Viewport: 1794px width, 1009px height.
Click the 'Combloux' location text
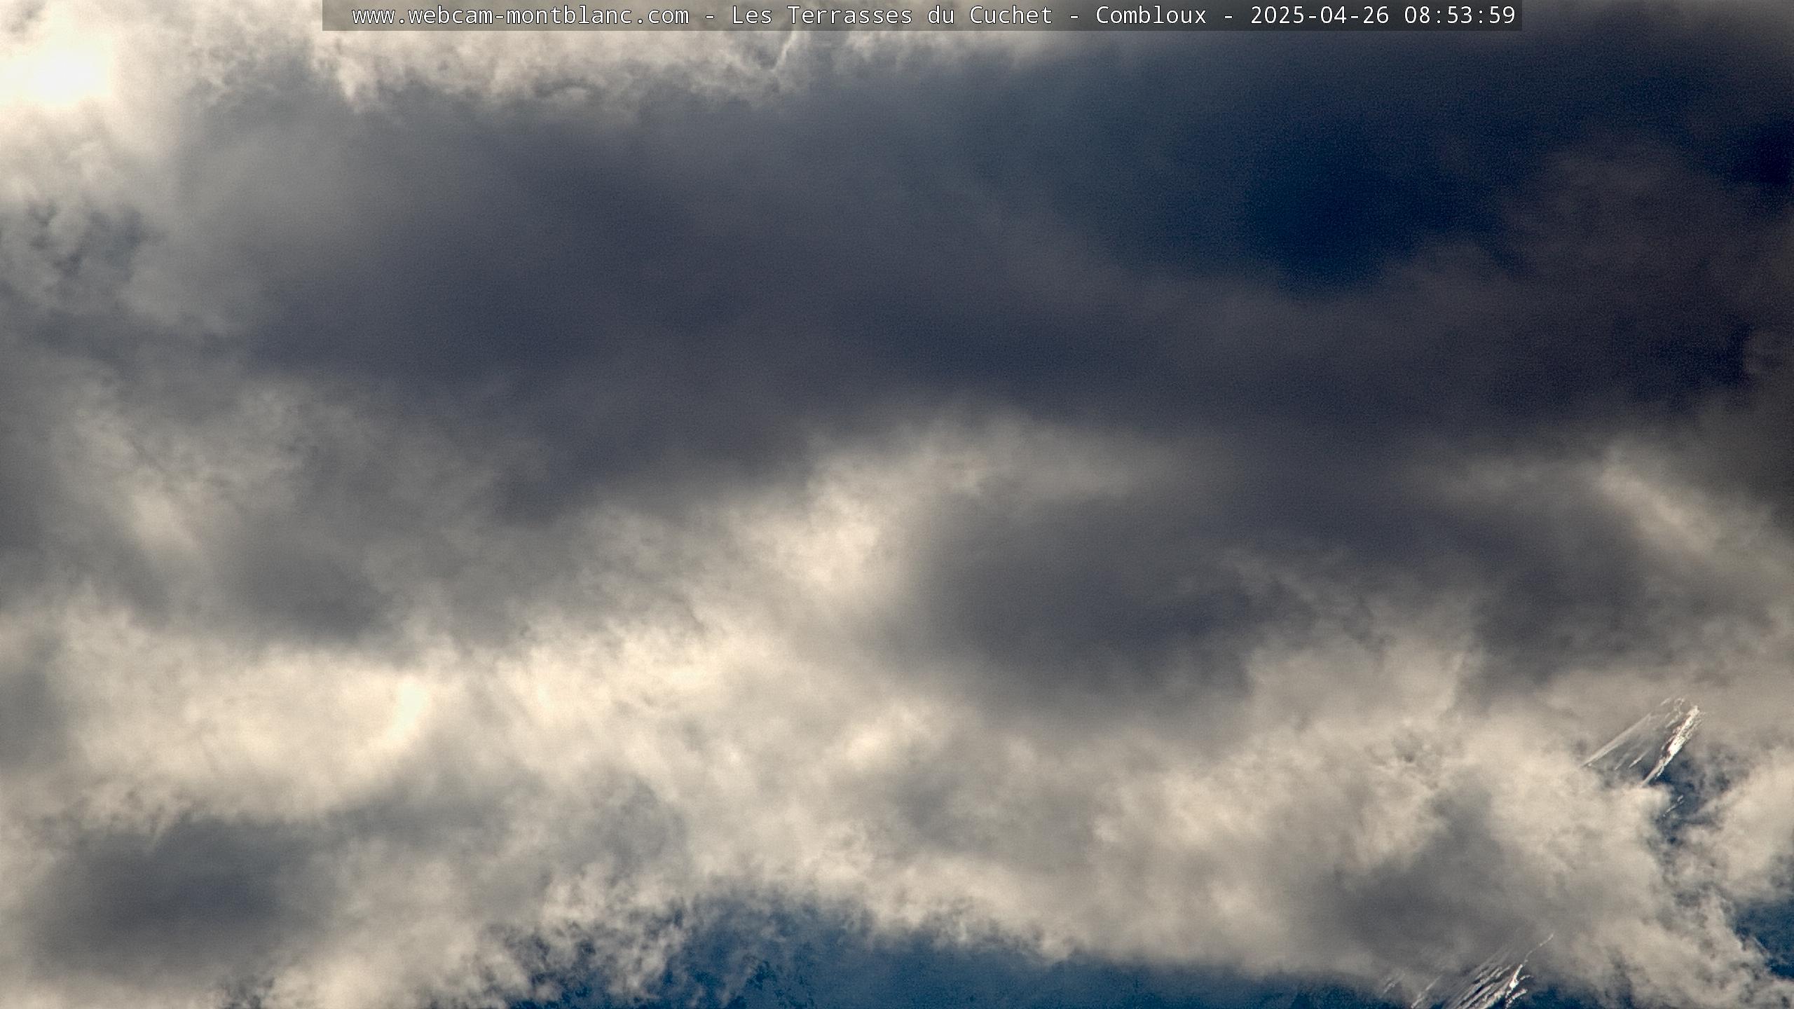[x=1151, y=15]
